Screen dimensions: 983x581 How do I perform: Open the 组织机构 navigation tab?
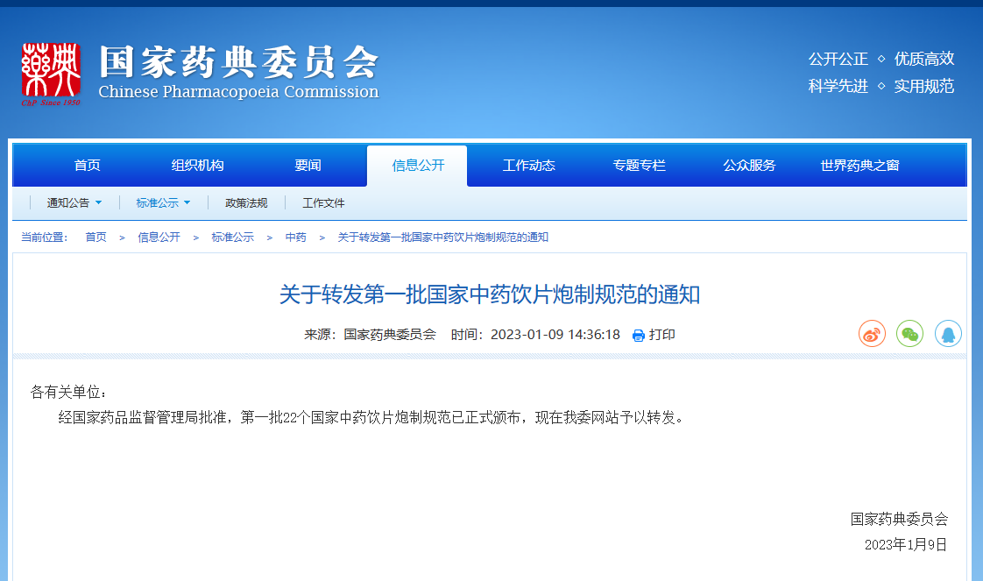pos(197,166)
